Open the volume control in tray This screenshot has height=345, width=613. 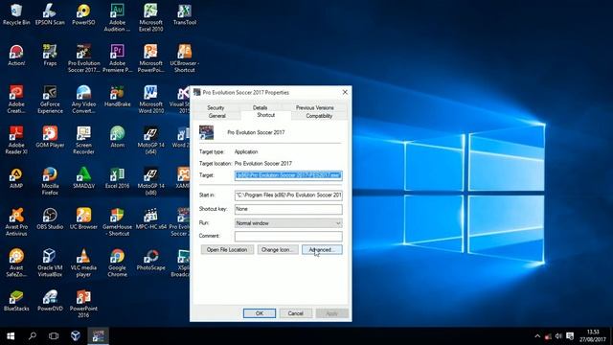coord(558,336)
